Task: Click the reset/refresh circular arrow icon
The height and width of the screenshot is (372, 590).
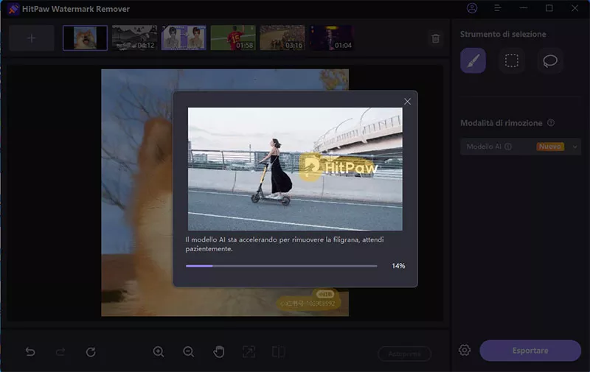Action: pos(91,352)
